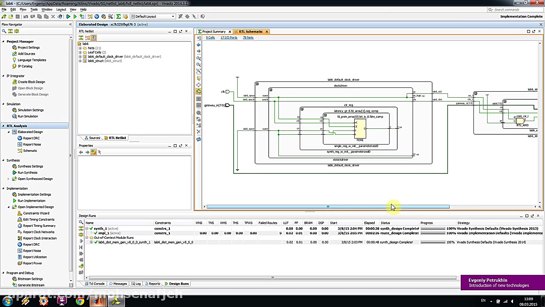Switch to the Project Summary tab
Image resolution: width=545 pixels, height=307 pixels.
pyautogui.click(x=213, y=31)
